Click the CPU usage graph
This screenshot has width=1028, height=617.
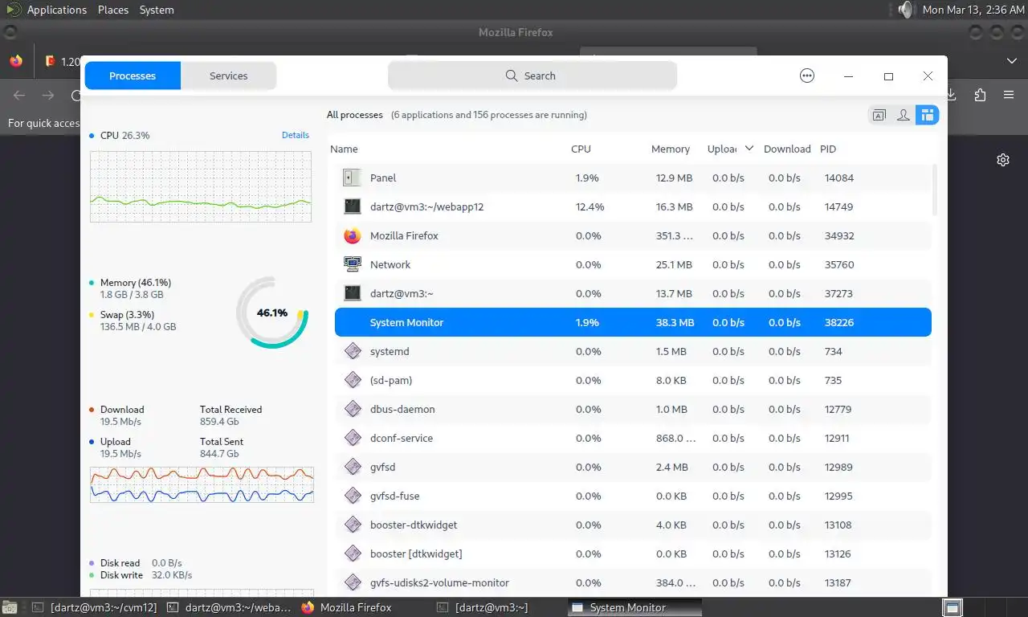201,186
